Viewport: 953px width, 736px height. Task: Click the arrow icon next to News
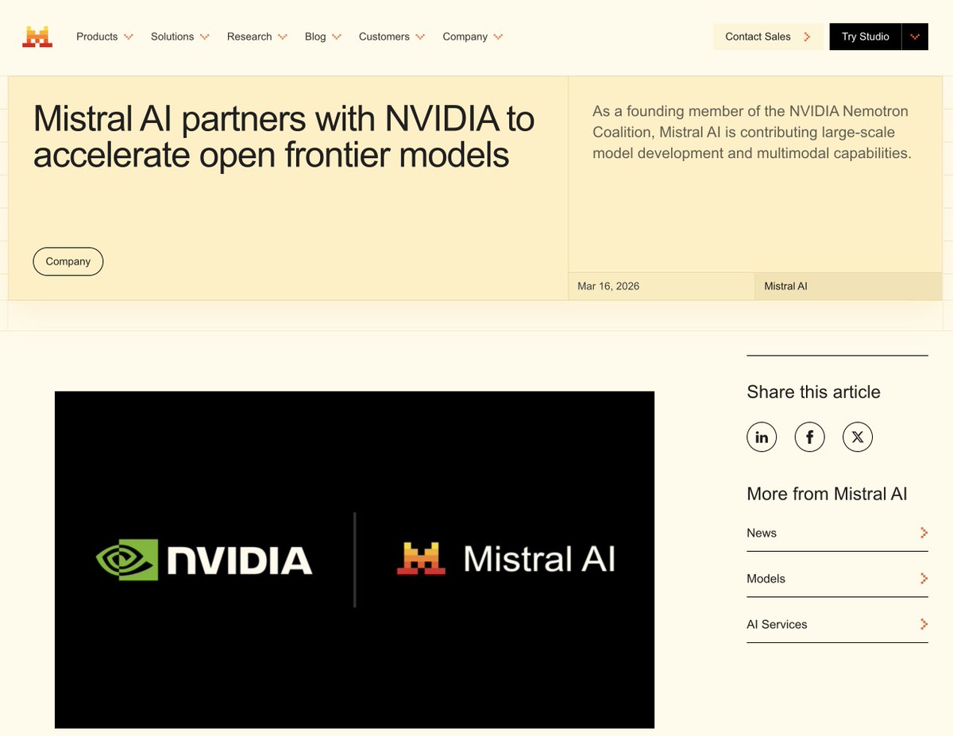point(924,533)
